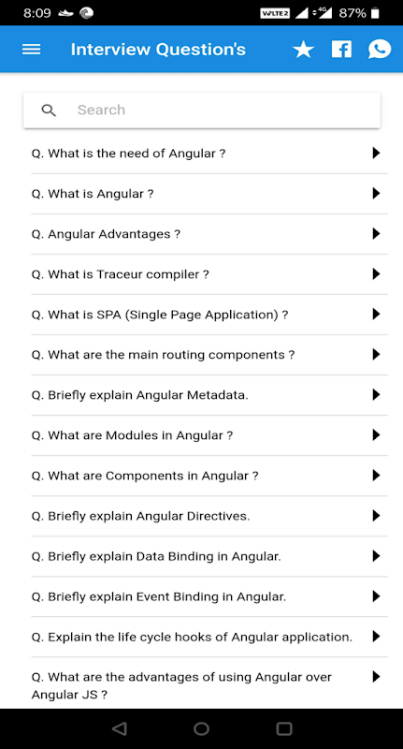The width and height of the screenshot is (403, 749).
Task: Expand arrow beside 'Angular Advantages ?'
Action: coord(376,233)
